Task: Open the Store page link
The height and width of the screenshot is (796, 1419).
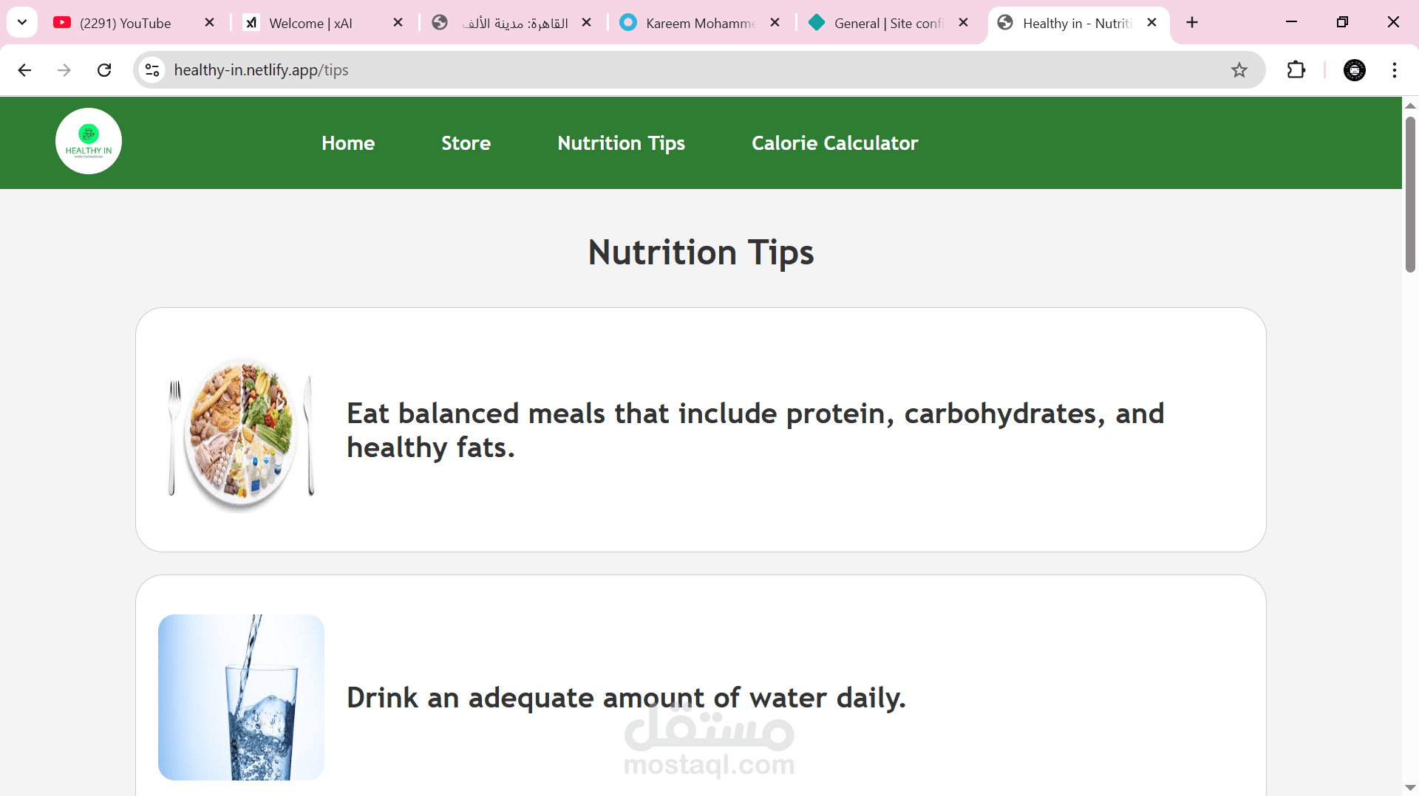Action: [x=466, y=143]
